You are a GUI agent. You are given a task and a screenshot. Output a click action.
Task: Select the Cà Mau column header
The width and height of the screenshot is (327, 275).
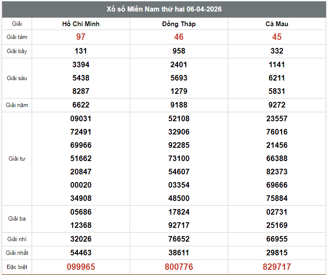[277, 24]
